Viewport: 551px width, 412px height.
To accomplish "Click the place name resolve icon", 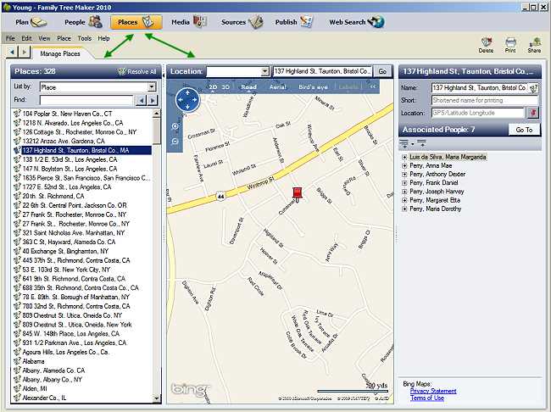I will (x=533, y=88).
